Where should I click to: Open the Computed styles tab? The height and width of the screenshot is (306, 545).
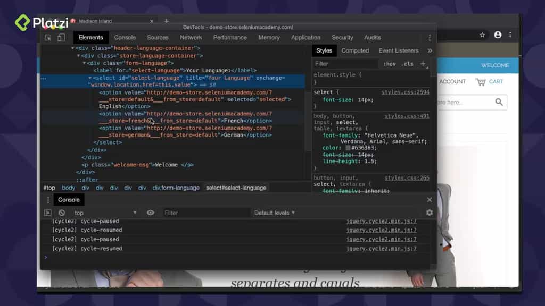pos(355,50)
